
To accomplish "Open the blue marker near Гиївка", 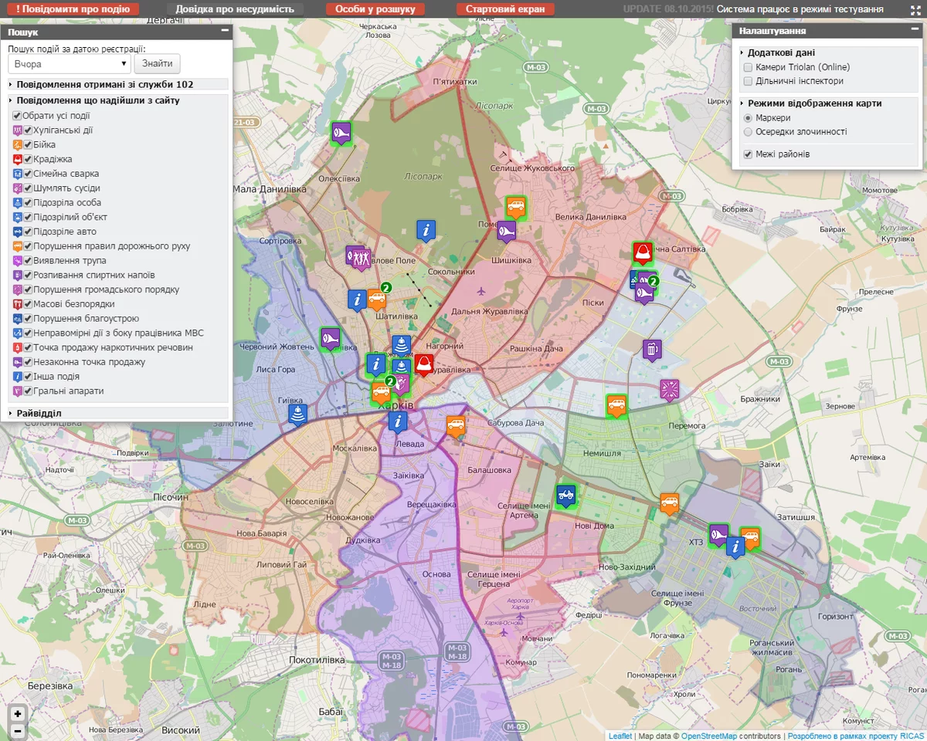I will click(x=298, y=414).
